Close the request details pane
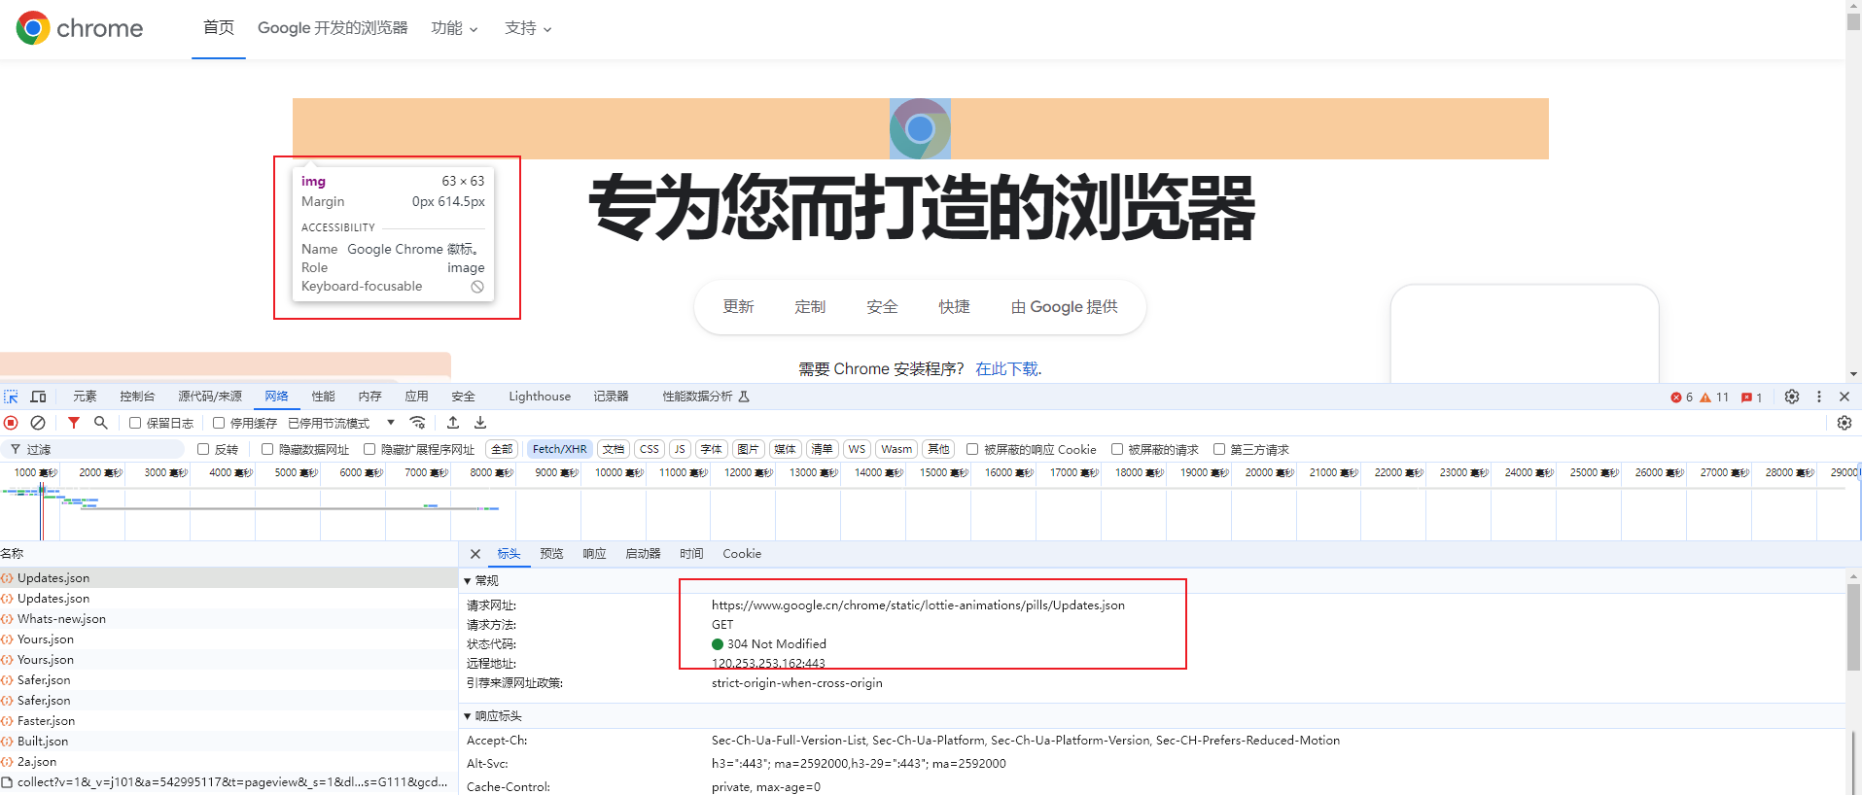1862x795 pixels. point(475,554)
